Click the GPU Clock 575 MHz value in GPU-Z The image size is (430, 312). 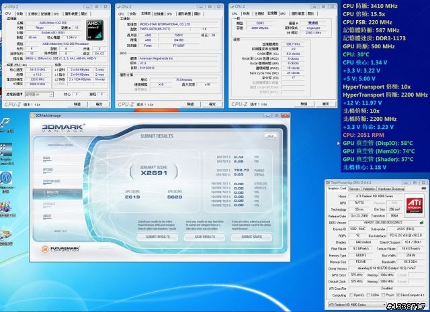pos(357,275)
